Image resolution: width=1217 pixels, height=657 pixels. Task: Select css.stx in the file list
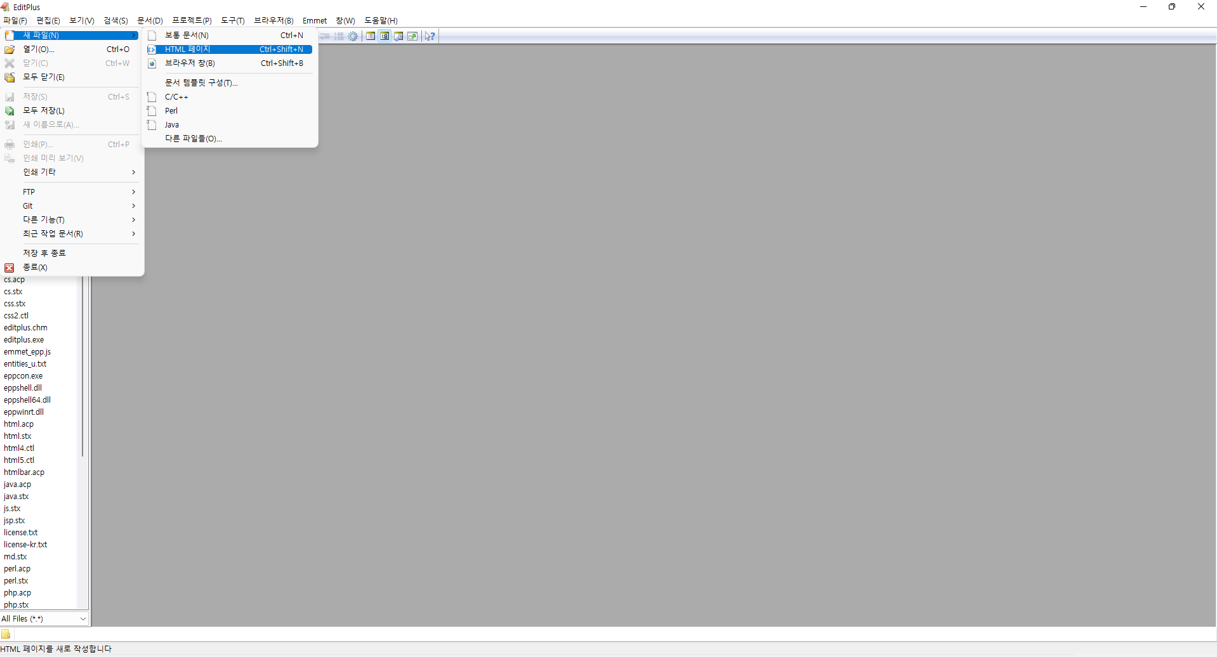coord(15,304)
